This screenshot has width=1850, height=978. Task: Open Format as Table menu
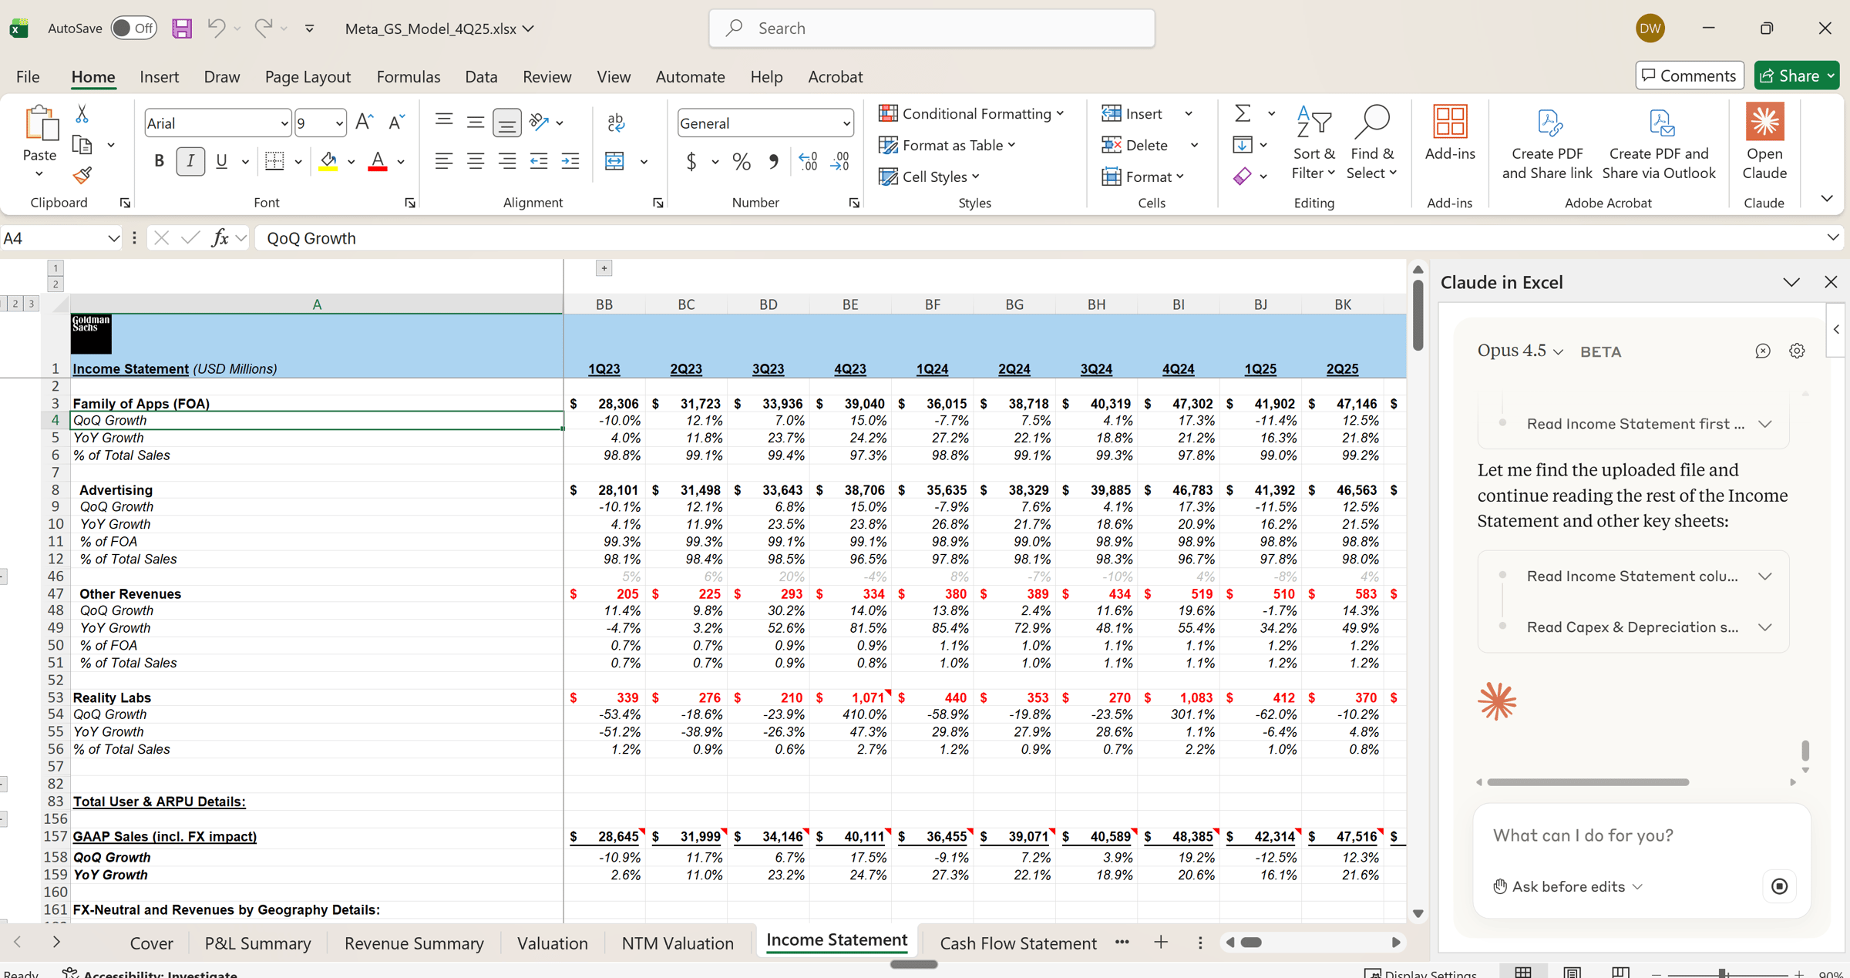[x=947, y=145]
